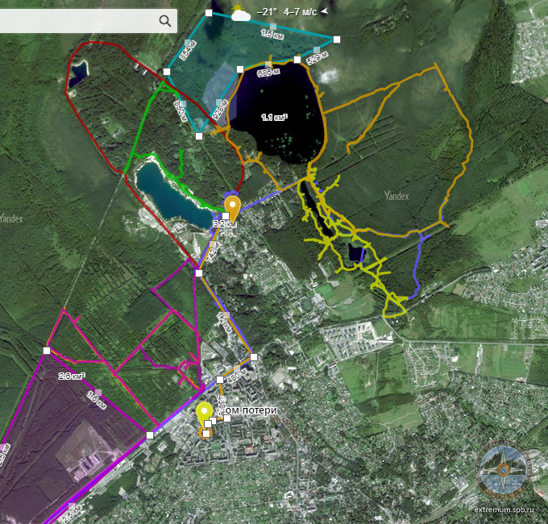Click the 1.1 км² lake area label
Viewport: 548px width, 524px height.
[x=274, y=118]
